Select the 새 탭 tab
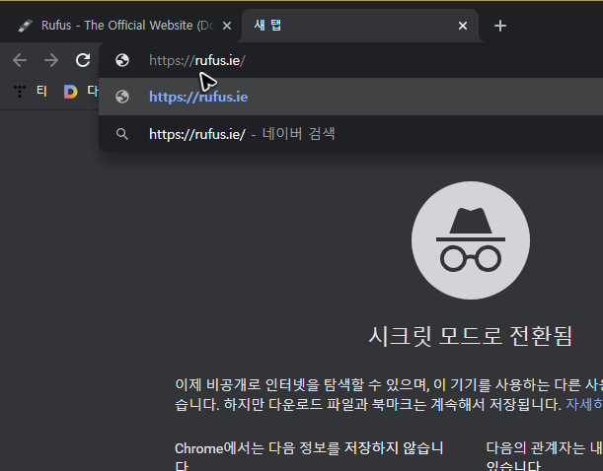This screenshot has width=603, height=471. (x=359, y=26)
